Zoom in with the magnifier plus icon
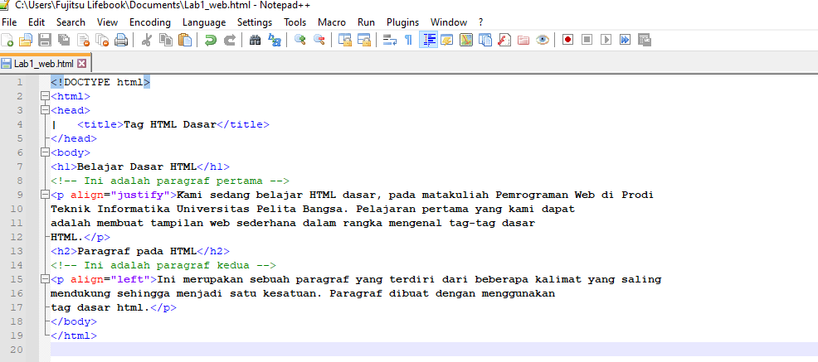This screenshot has height=362, width=818. (300, 40)
